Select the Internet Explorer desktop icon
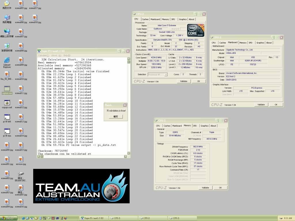Screen dimensions: 295x221 click(7, 62)
